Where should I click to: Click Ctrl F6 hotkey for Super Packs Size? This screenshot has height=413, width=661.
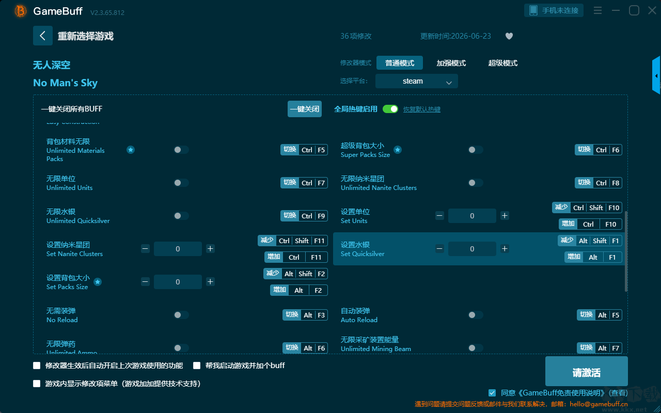tap(599, 150)
